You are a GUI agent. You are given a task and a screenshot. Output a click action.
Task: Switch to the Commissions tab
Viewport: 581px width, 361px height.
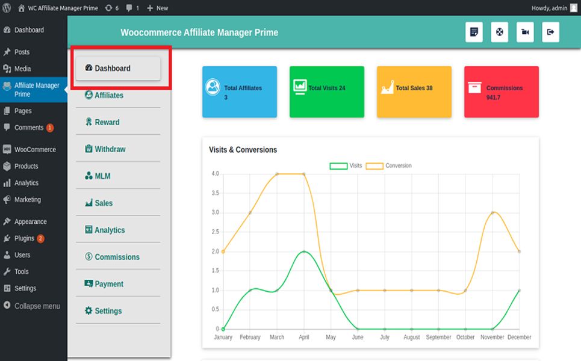[116, 257]
